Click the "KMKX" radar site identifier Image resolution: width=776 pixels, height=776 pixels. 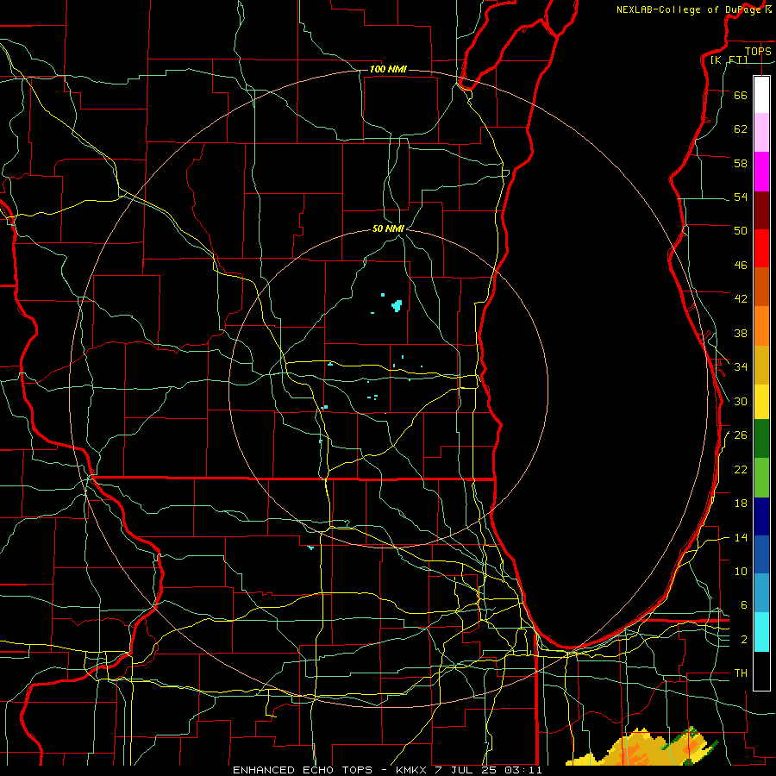click(x=410, y=770)
